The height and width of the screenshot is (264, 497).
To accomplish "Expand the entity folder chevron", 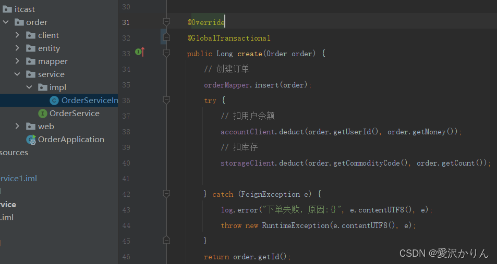I will tap(17, 48).
